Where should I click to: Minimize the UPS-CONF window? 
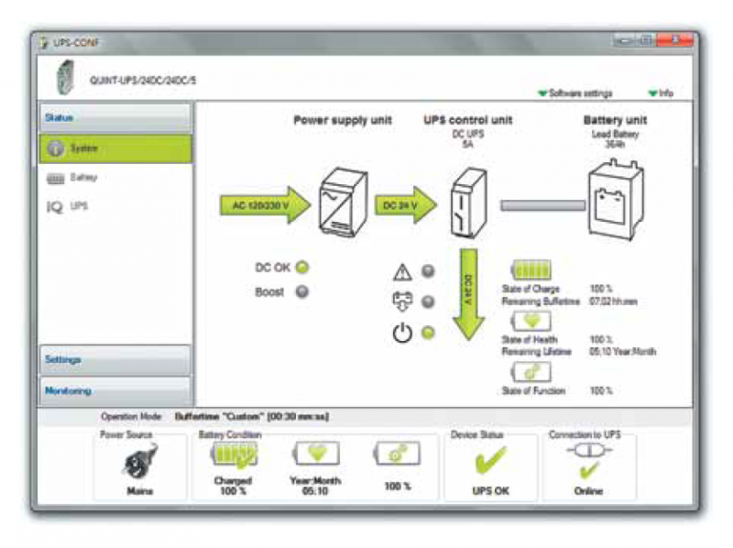click(x=625, y=41)
